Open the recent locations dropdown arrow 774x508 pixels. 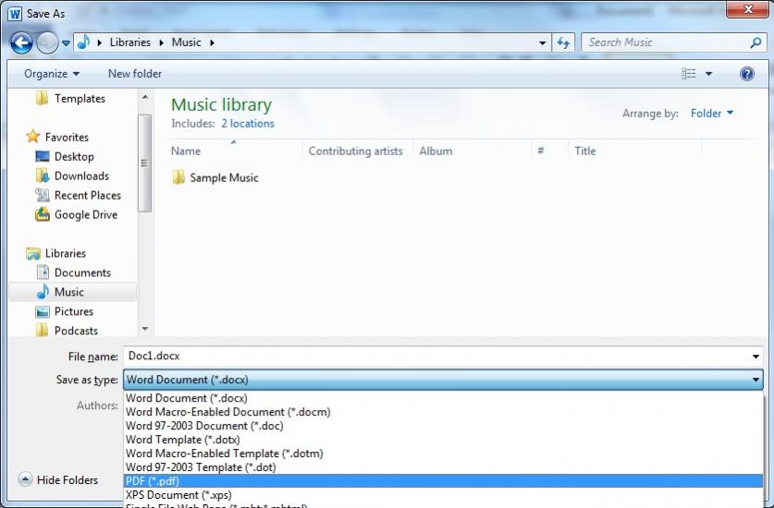pyautogui.click(x=66, y=43)
